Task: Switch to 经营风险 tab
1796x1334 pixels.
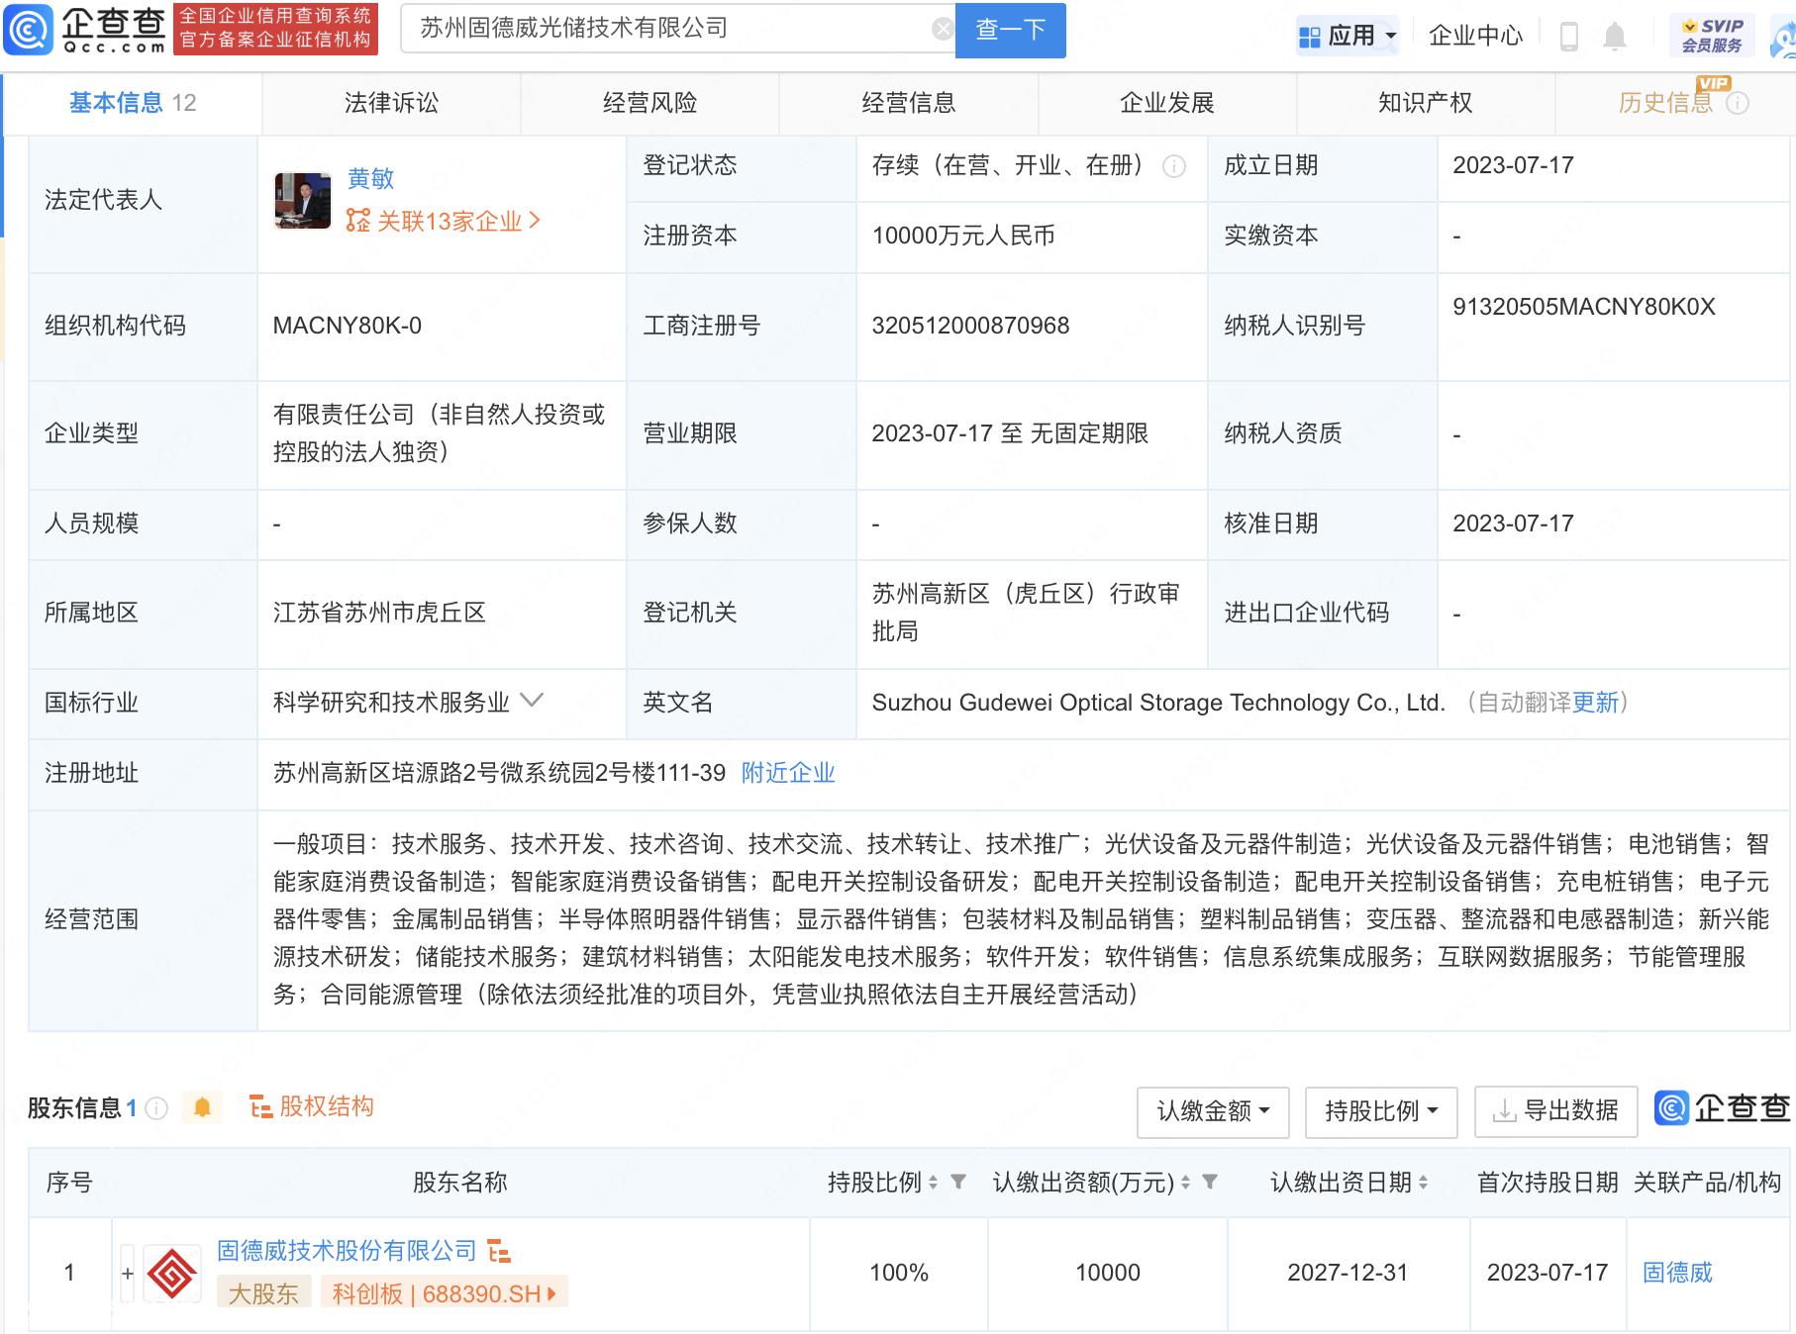Action: (x=649, y=103)
